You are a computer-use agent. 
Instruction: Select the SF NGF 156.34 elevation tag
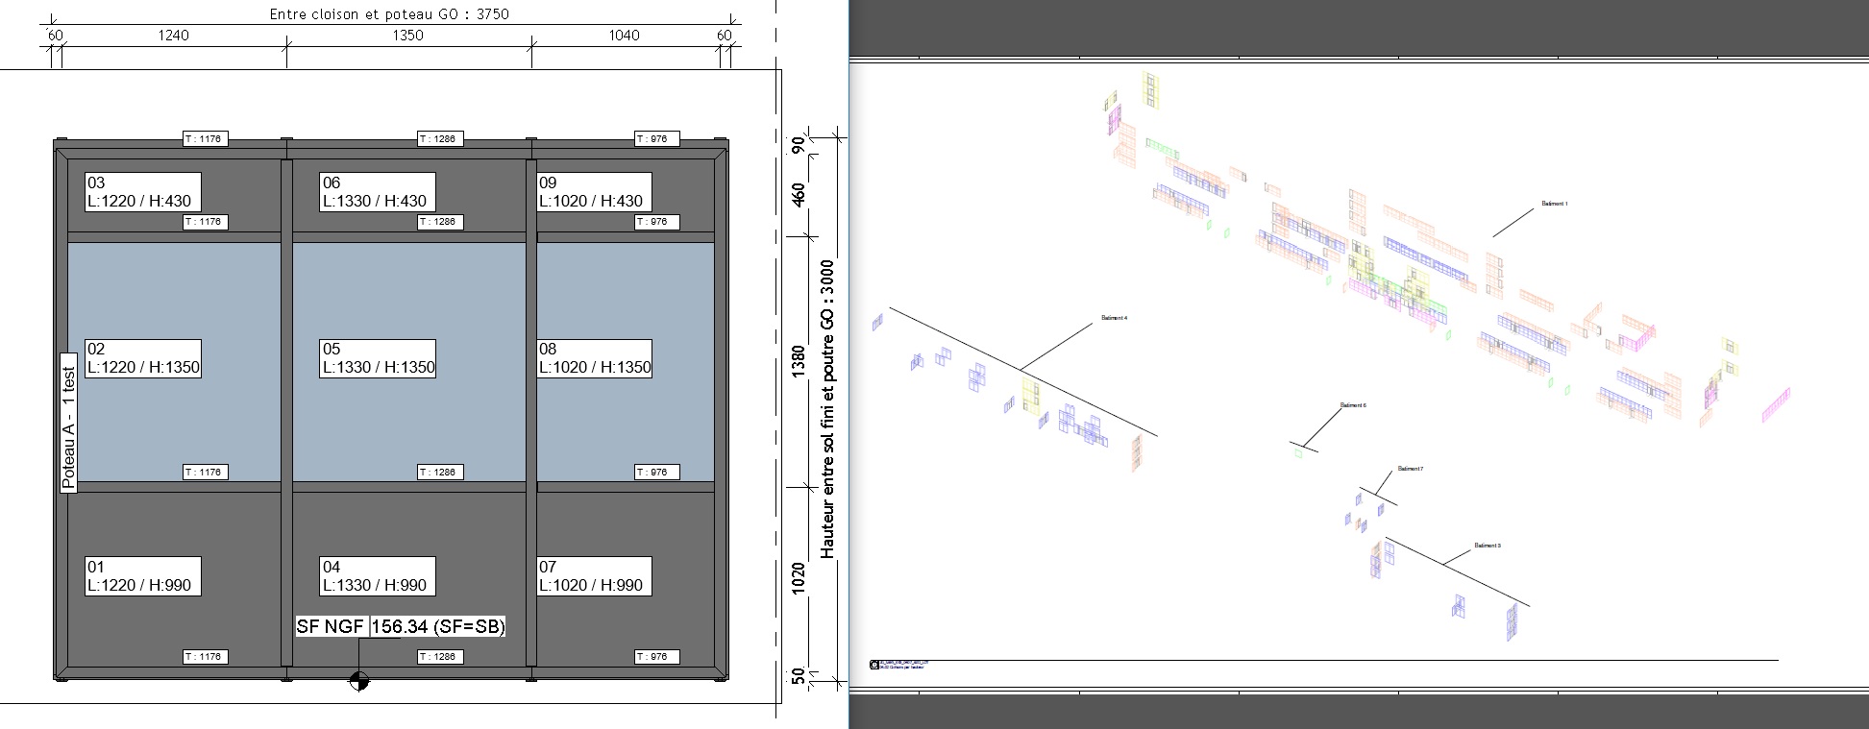click(x=400, y=627)
